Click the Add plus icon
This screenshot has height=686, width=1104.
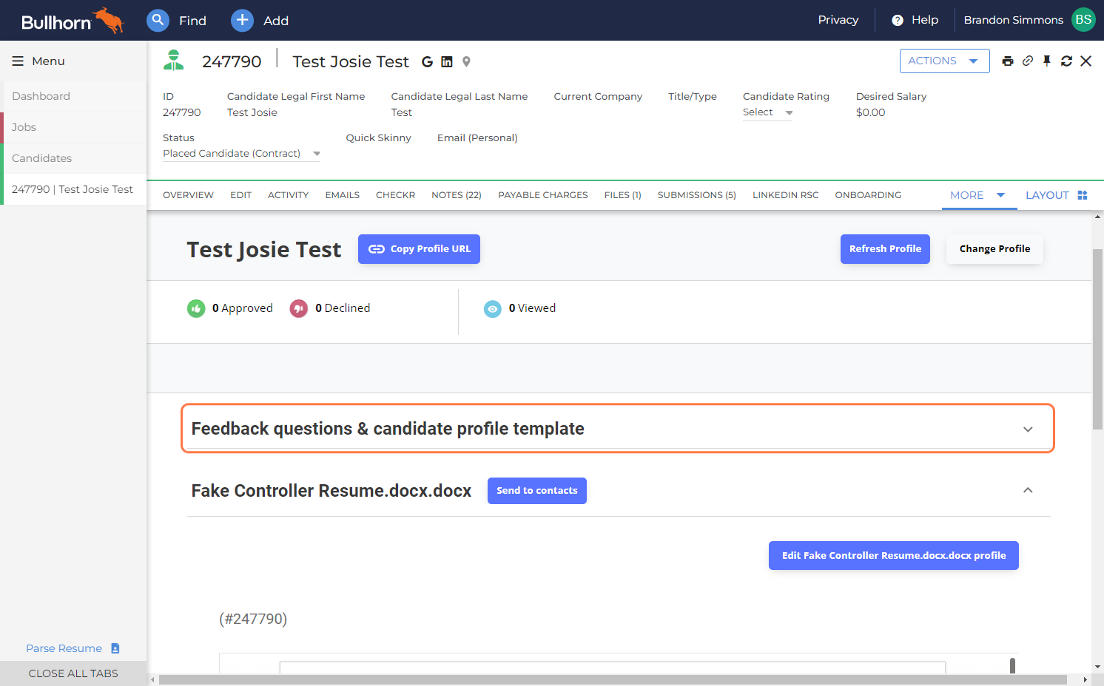point(242,21)
